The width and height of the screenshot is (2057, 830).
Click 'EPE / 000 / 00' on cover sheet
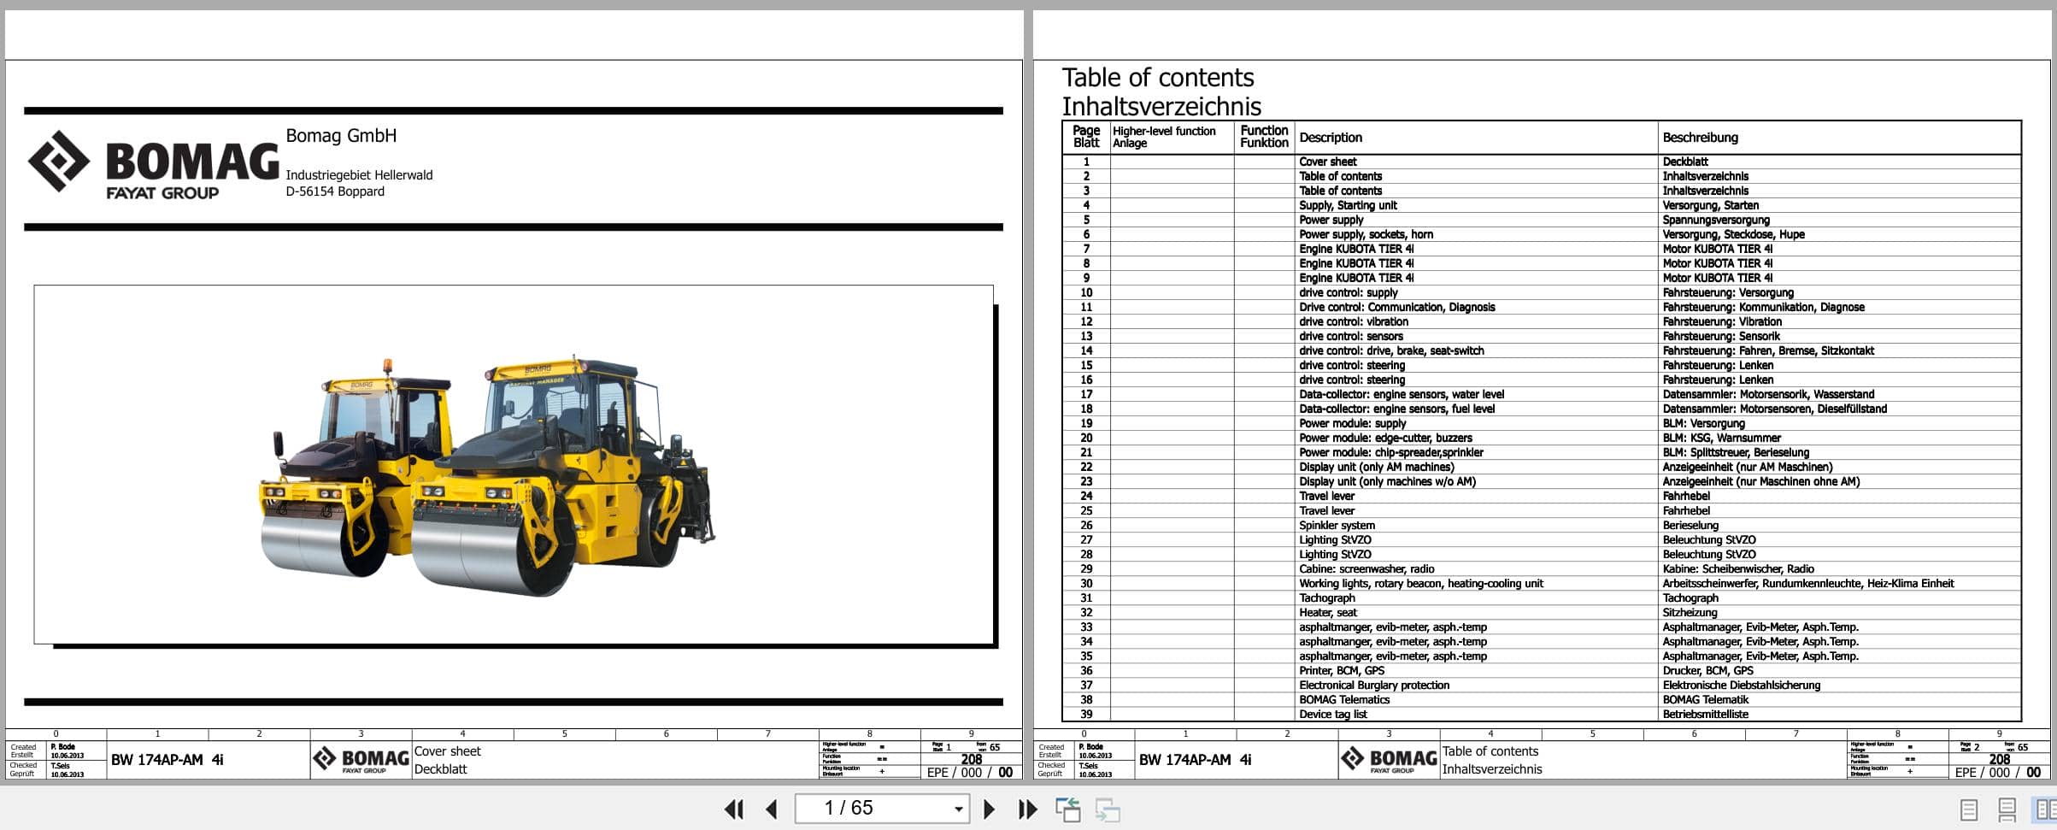(x=970, y=772)
